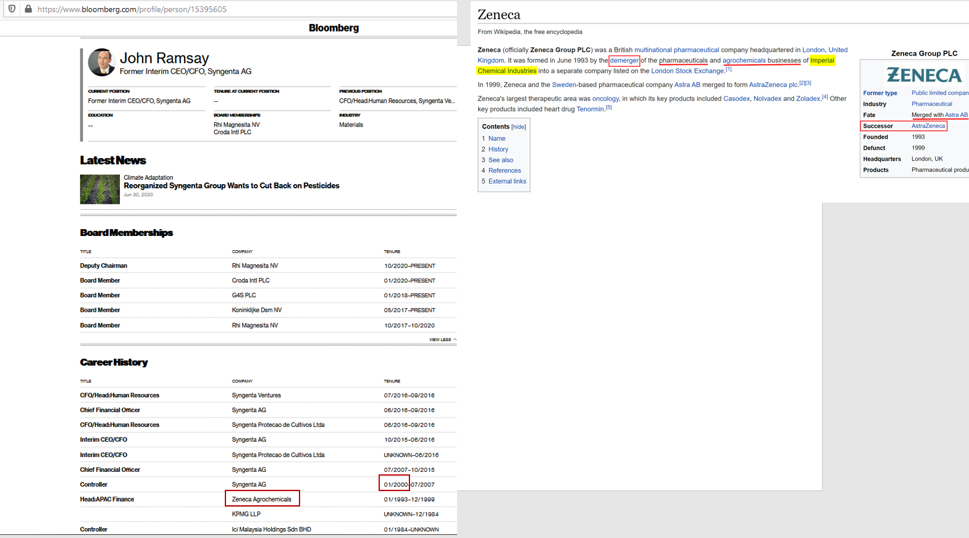Select KPMG LLP career entry
Image resolution: width=969 pixels, height=538 pixels.
246,514
